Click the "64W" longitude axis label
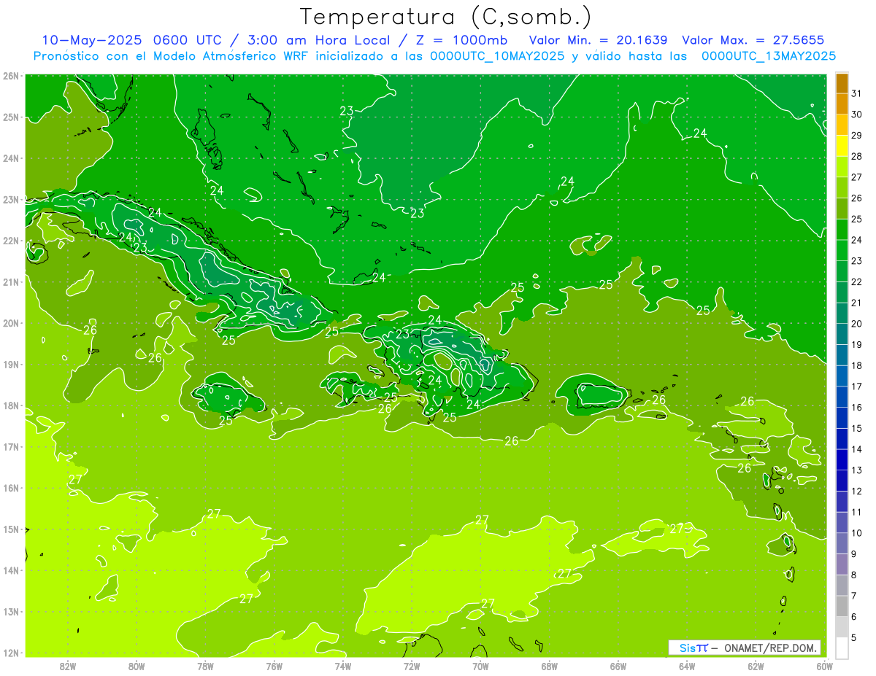The image size is (876, 676). pyautogui.click(x=687, y=665)
